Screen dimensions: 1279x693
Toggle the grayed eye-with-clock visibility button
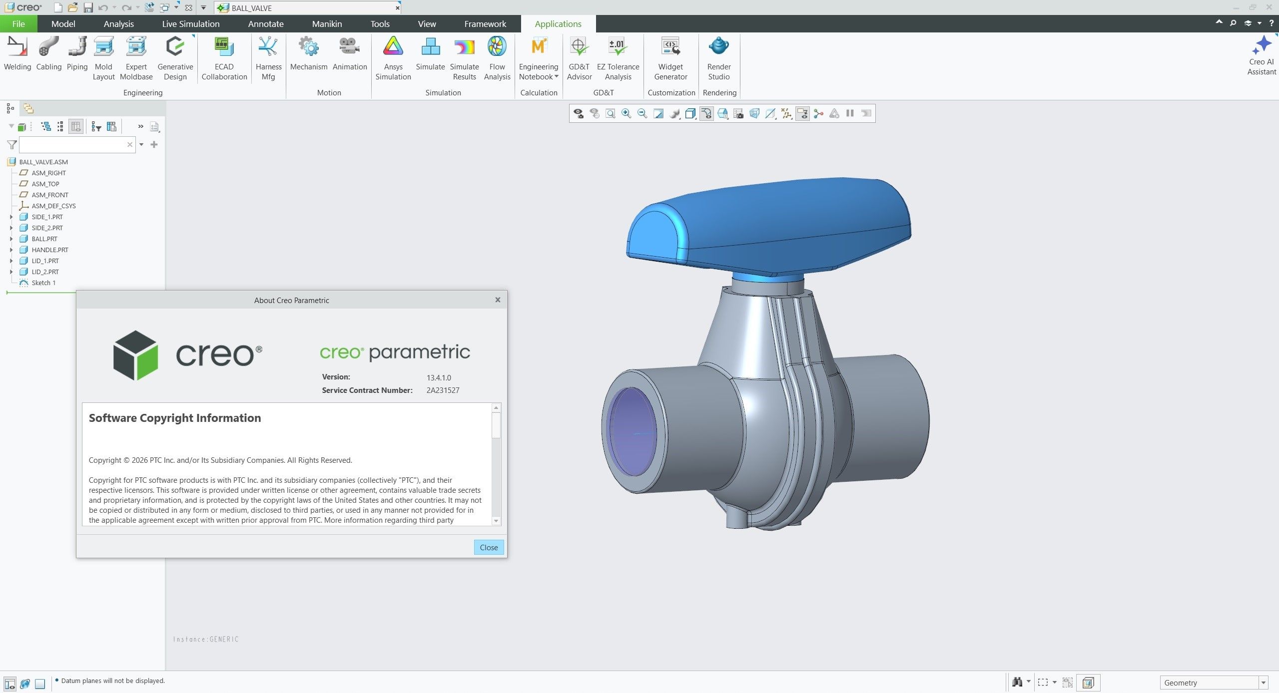click(x=594, y=114)
